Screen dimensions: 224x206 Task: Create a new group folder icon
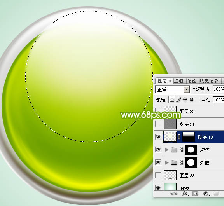pos(216,194)
